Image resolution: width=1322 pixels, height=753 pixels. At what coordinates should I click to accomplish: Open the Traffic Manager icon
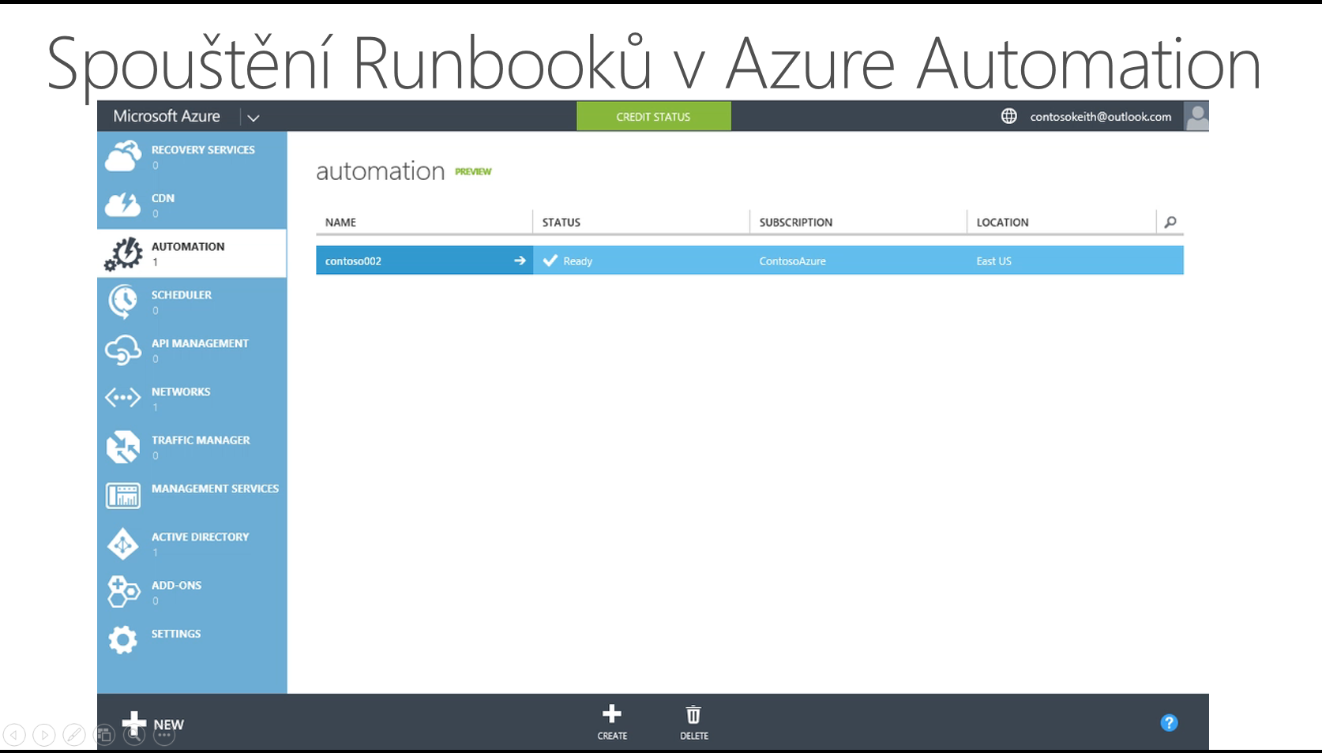123,447
